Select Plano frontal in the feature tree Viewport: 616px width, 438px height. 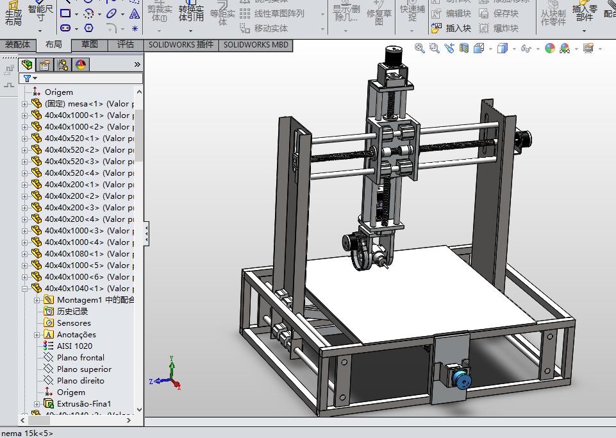click(x=80, y=358)
